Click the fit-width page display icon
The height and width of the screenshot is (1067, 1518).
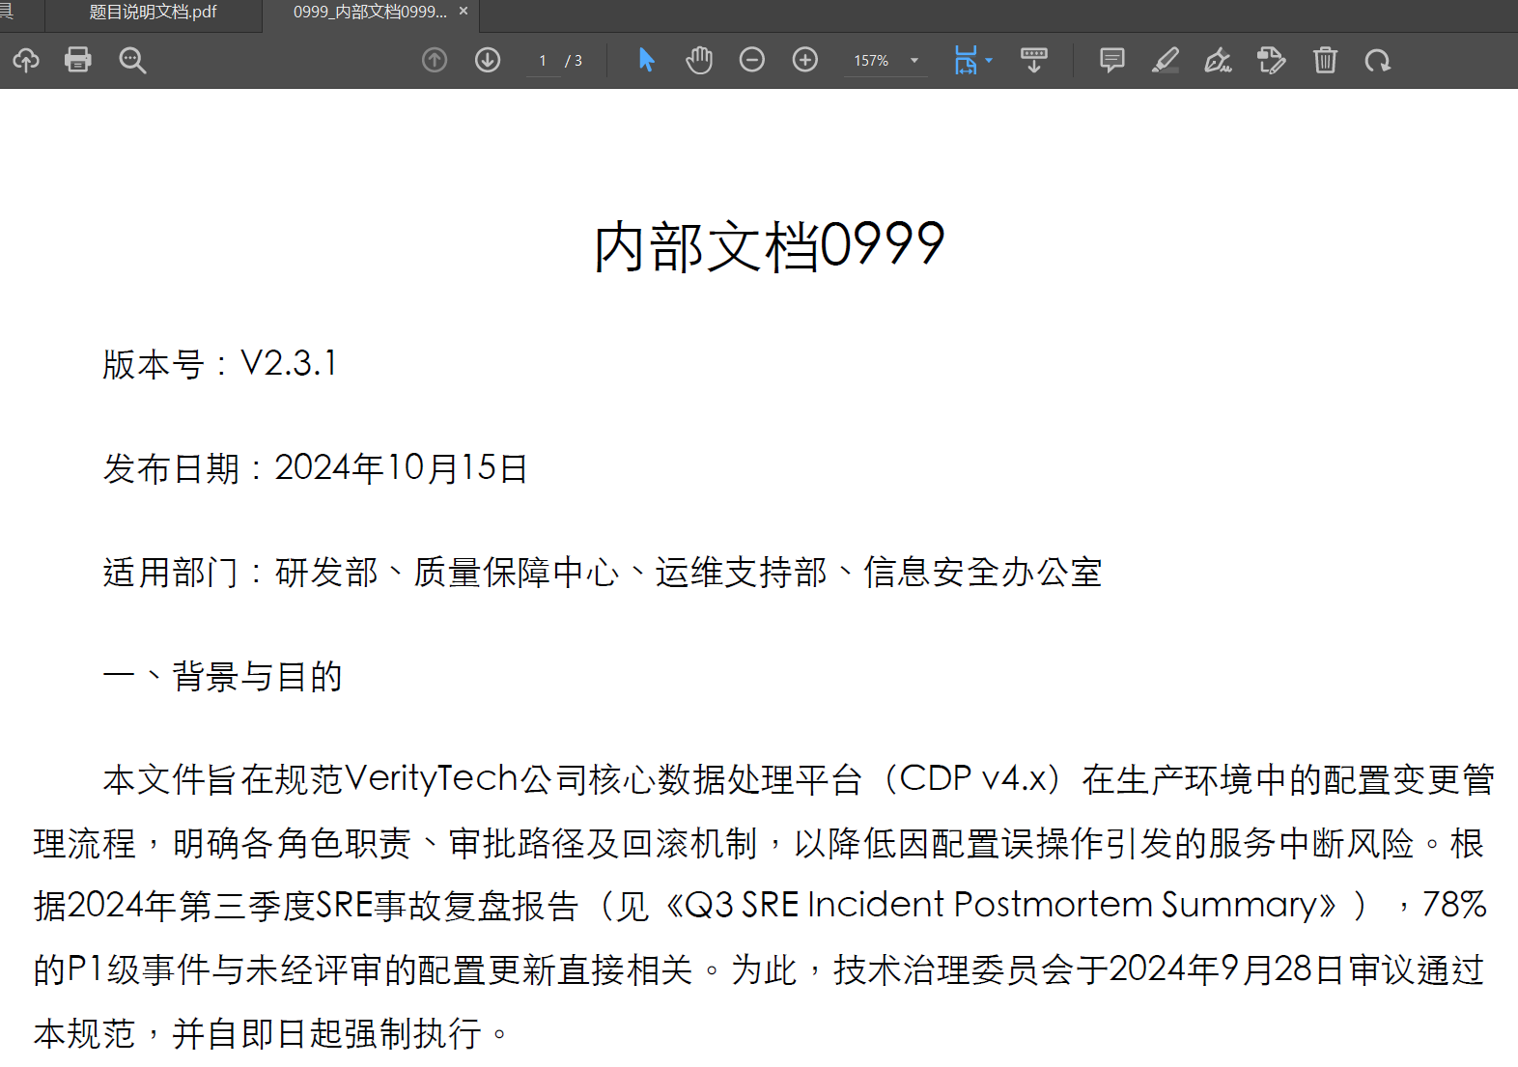point(965,60)
